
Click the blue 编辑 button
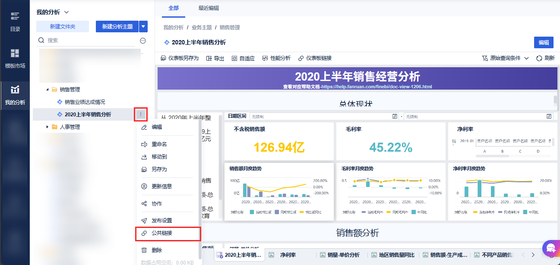pyautogui.click(x=543, y=42)
